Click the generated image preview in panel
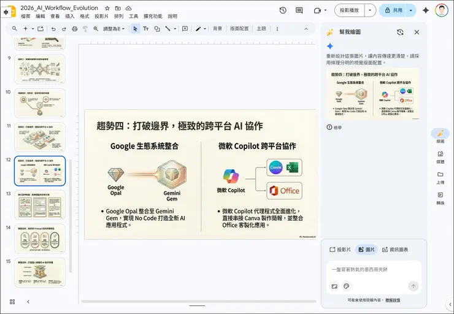 [x=373, y=93]
